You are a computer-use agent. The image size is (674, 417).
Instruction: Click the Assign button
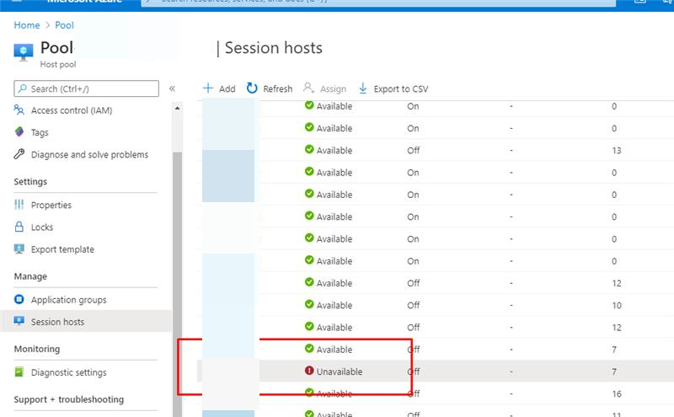pyautogui.click(x=324, y=88)
